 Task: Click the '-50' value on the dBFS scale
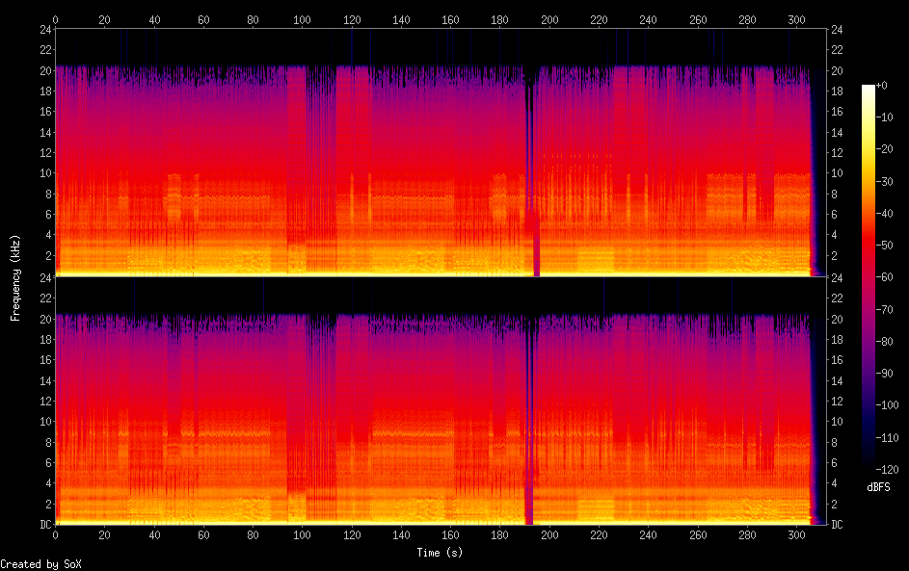pyautogui.click(x=885, y=245)
